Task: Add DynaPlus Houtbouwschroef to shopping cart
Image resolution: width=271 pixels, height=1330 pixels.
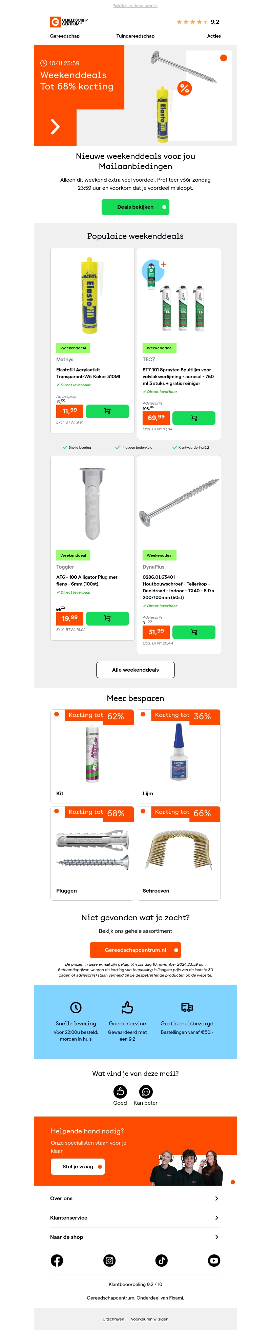Action: coord(193,631)
